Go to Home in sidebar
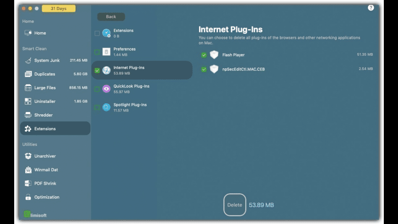The width and height of the screenshot is (398, 224). 55,33
